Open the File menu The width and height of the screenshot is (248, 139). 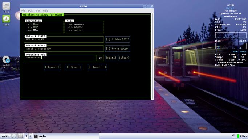coord(23,10)
